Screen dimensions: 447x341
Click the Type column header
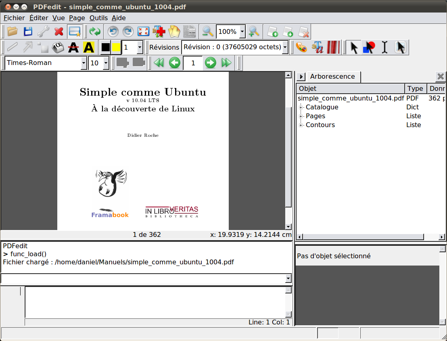(x=415, y=89)
